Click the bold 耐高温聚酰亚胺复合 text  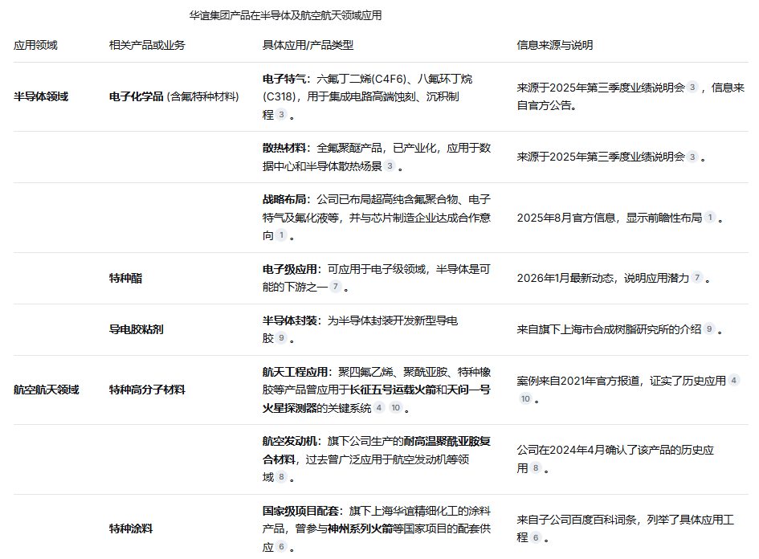[x=447, y=442]
